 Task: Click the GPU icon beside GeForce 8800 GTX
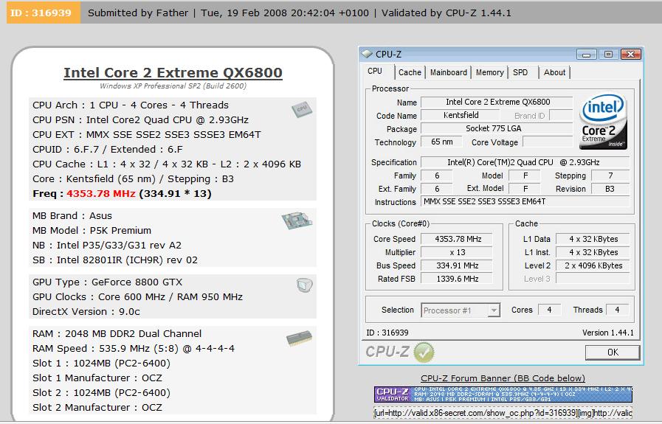(x=304, y=285)
